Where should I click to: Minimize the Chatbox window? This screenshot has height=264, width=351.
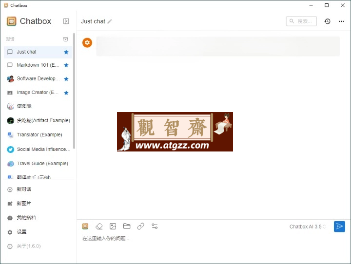click(311, 5)
